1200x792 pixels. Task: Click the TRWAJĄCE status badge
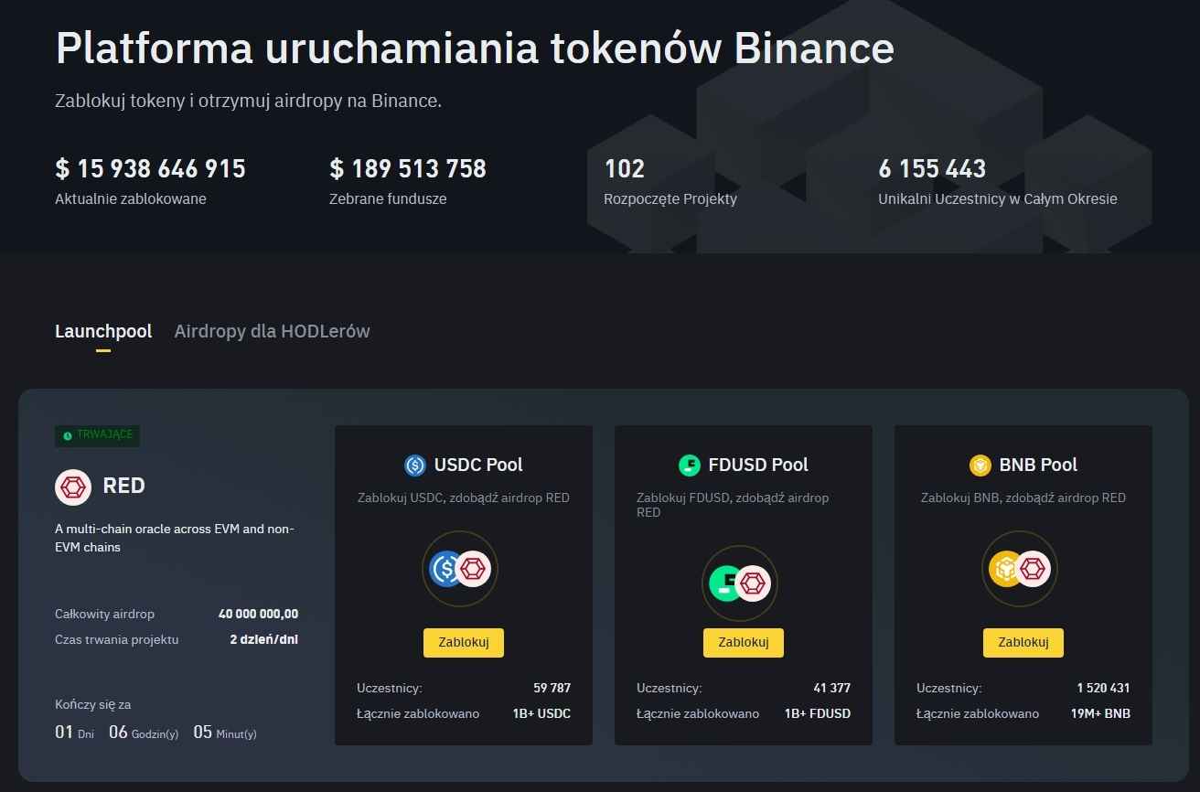(x=97, y=435)
